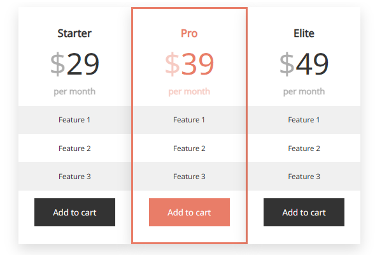Select Feature 3 in the Pro column

tap(189, 177)
